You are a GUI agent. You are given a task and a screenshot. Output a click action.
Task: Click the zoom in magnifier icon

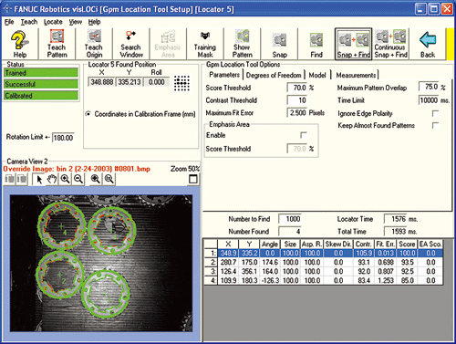65,179
